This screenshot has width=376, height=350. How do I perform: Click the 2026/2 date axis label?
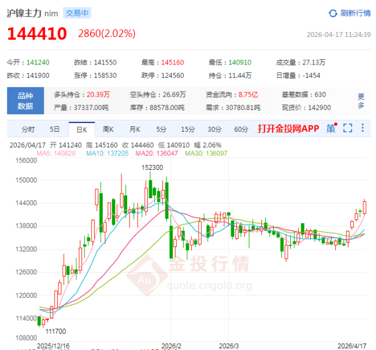pyautogui.click(x=171, y=346)
